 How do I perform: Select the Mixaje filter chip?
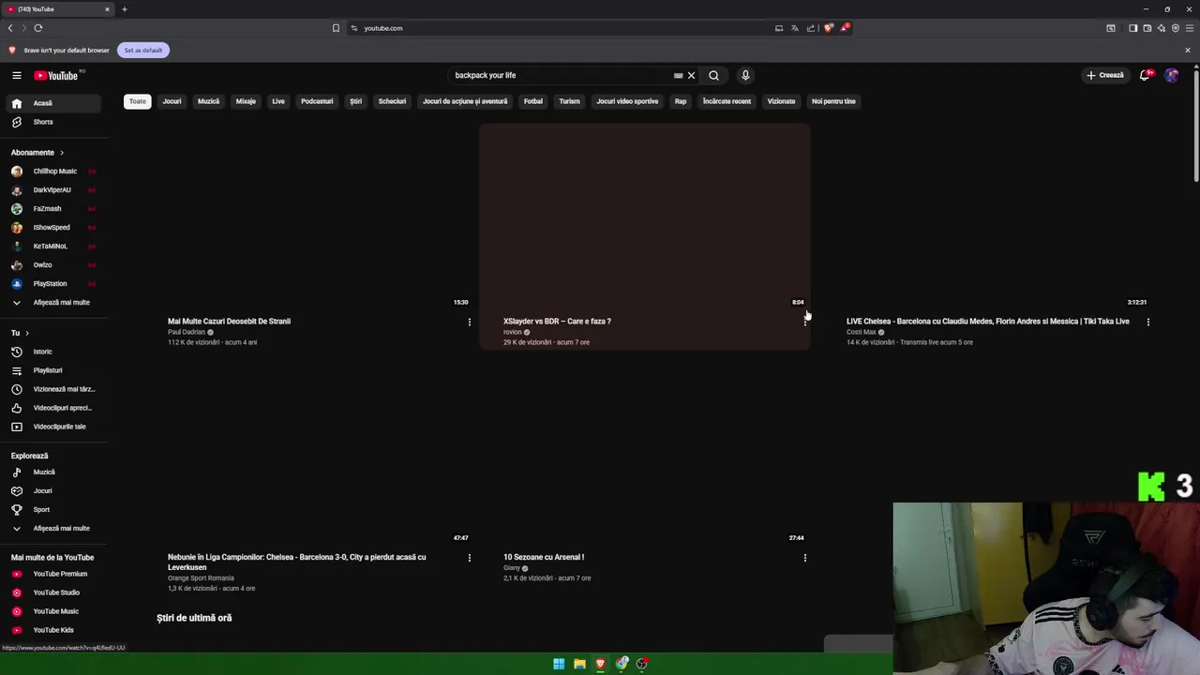coord(246,101)
